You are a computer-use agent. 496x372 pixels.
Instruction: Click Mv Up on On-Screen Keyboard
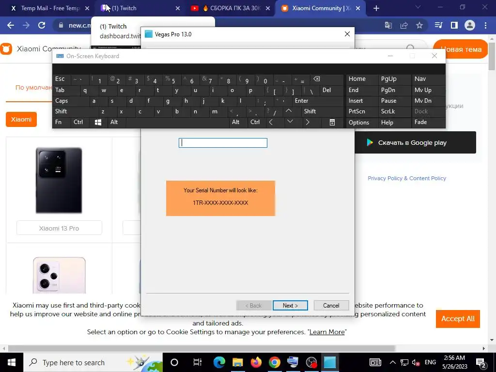428,90
